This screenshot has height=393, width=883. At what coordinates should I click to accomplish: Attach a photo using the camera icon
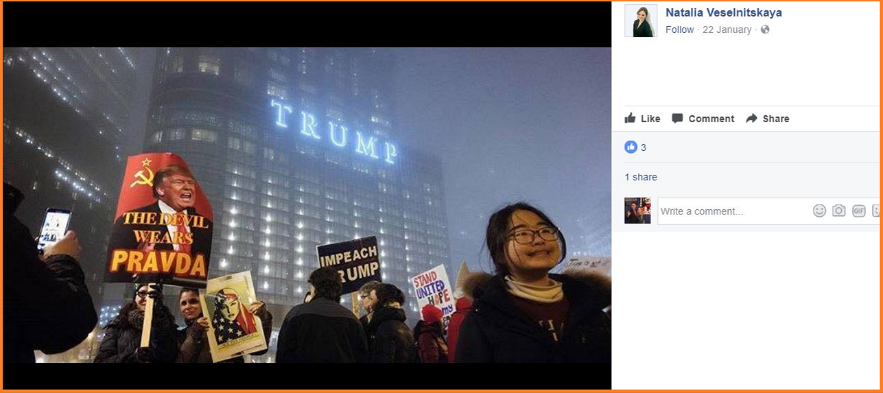(838, 211)
